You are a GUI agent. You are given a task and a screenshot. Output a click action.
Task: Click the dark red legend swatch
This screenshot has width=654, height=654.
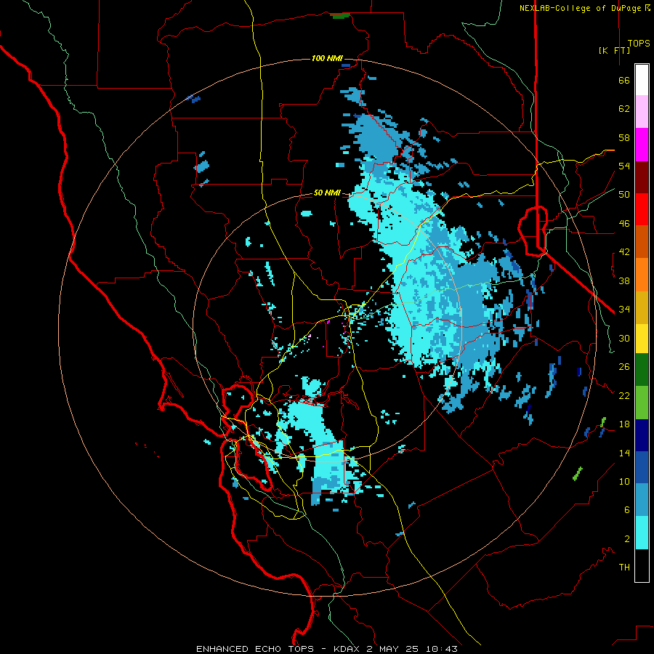[642, 177]
